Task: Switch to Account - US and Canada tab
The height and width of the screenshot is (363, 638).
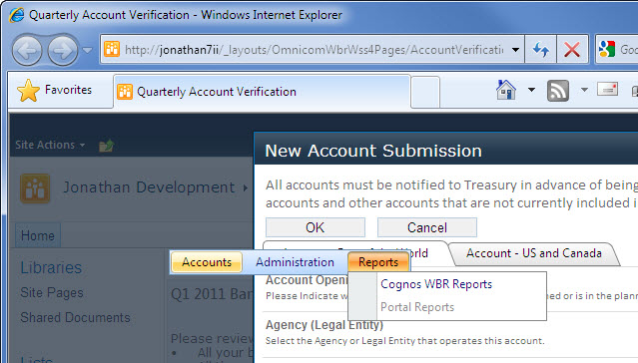Action: (534, 253)
